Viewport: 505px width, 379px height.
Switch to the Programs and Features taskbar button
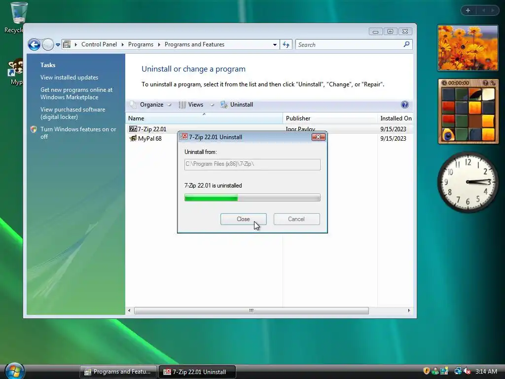[118, 372]
